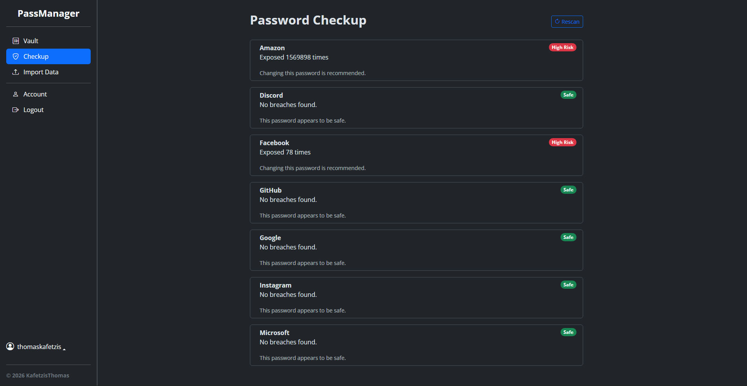Click the High Risk badge on Facebook
The height and width of the screenshot is (386, 747).
(x=562, y=142)
